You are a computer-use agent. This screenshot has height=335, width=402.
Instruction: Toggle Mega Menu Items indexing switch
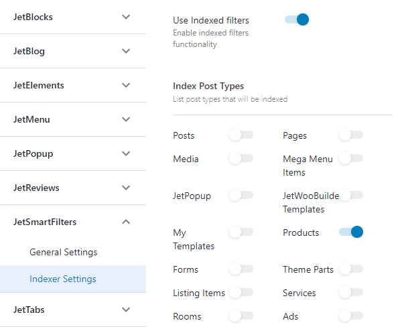[x=350, y=158]
